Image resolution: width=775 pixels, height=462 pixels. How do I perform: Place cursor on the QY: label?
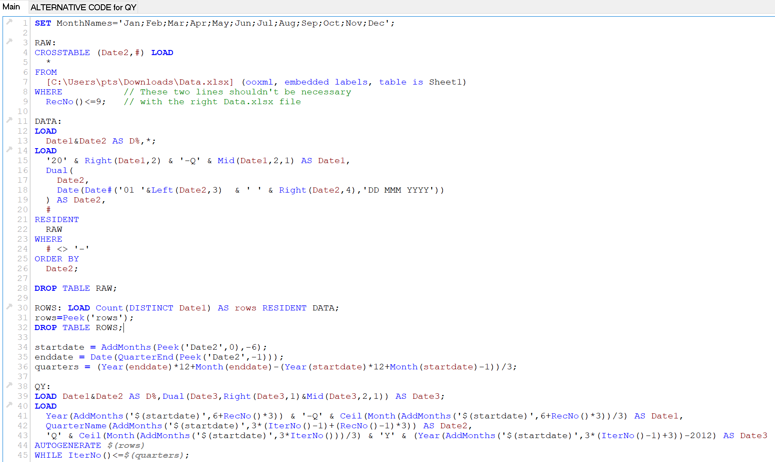(43, 386)
